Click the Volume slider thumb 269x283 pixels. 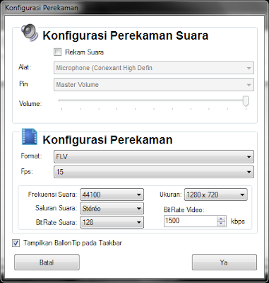point(246,101)
